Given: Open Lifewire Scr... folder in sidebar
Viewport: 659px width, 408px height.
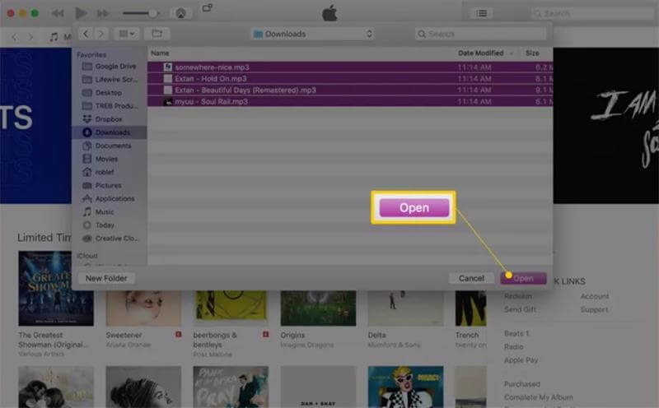Looking at the screenshot, I should (110, 79).
